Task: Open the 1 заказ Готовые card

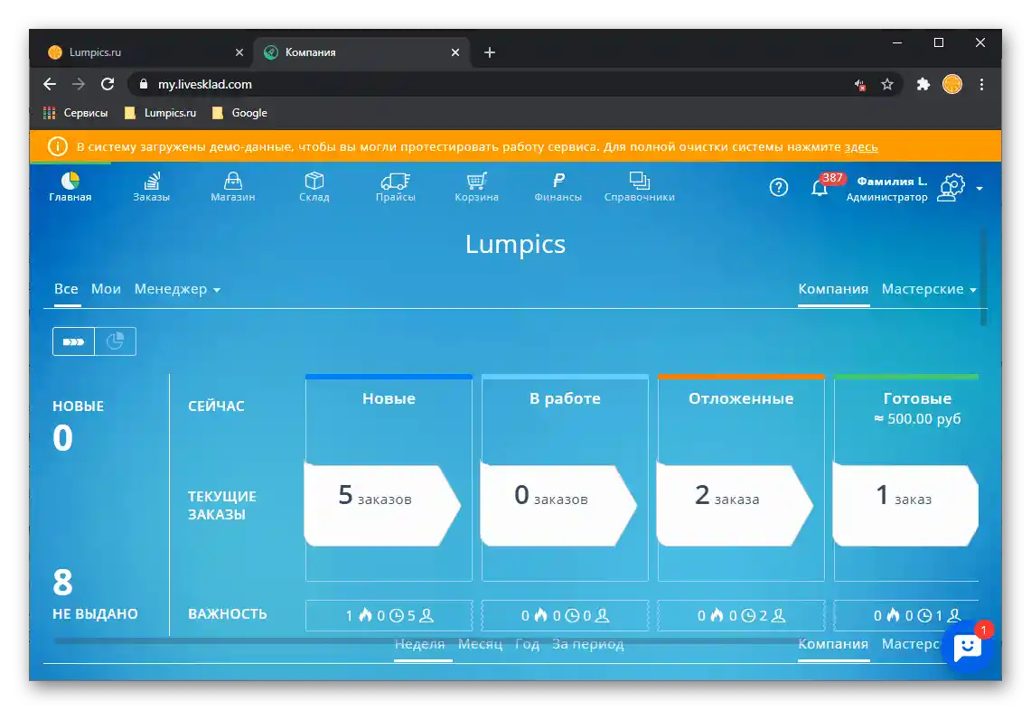Action: [x=905, y=505]
